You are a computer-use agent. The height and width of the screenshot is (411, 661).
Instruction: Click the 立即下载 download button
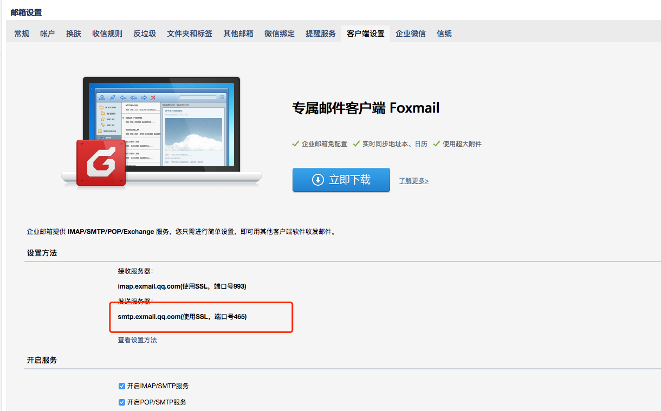(x=341, y=180)
